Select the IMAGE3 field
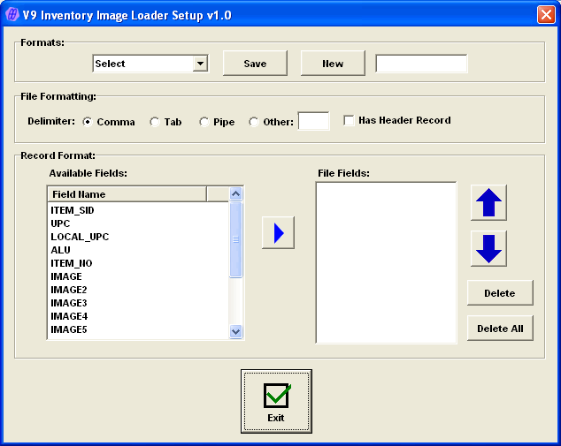The height and width of the screenshot is (446, 561). [x=138, y=303]
